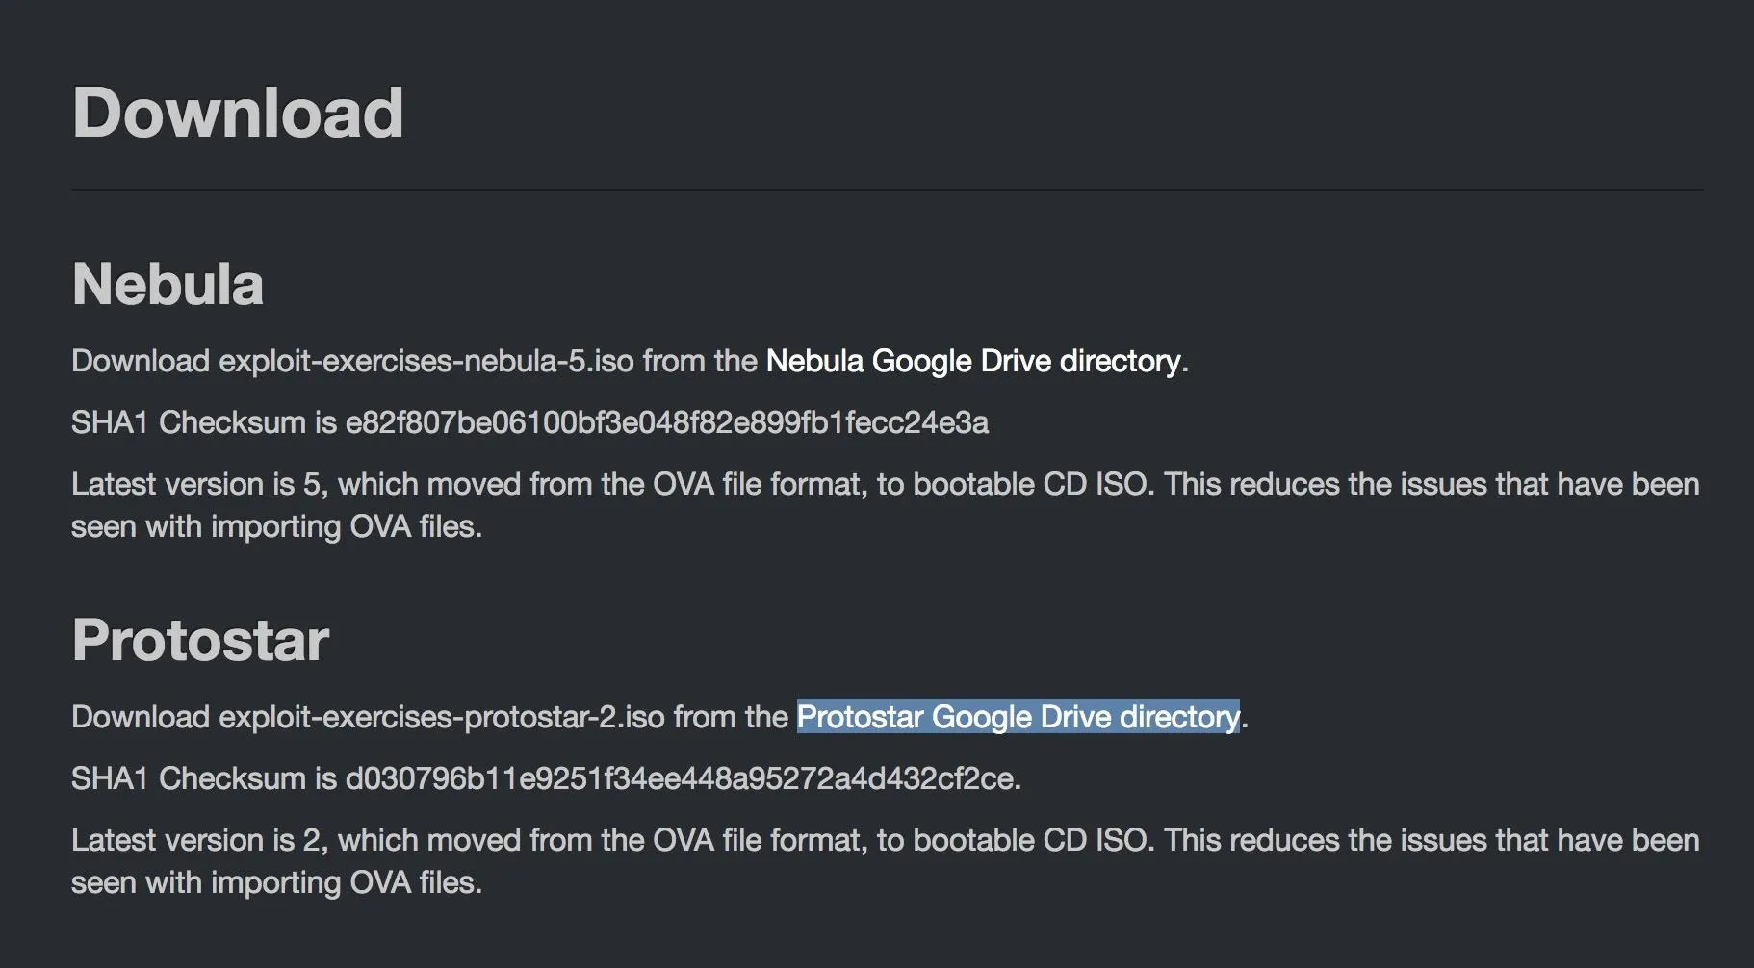Open the Protostar Google Drive directory link

[x=1019, y=717]
